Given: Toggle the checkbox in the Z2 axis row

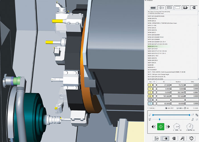Looking at the screenshot, I should pyautogui.click(x=155, y=96).
